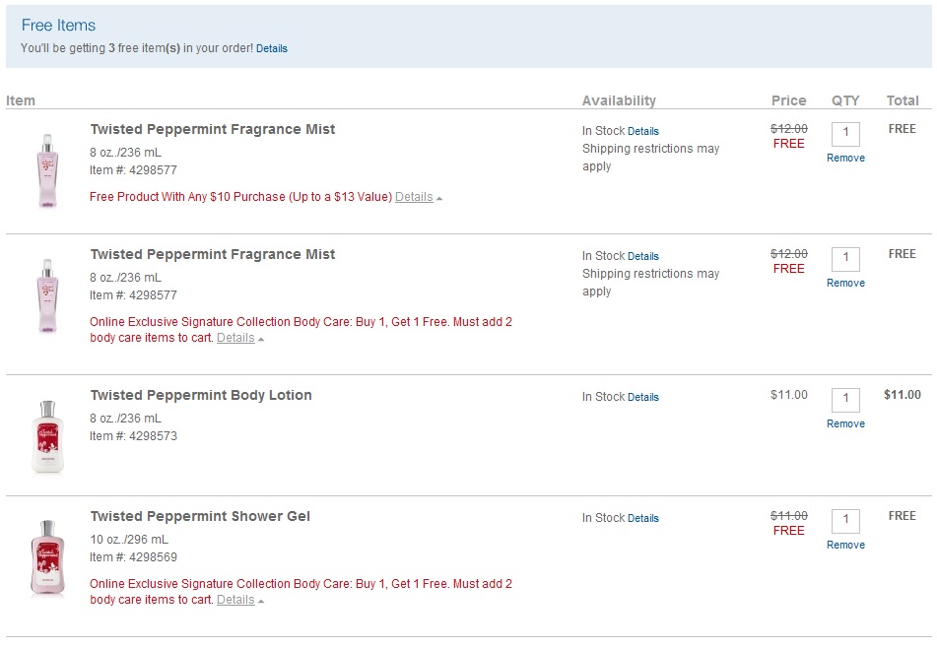This screenshot has height=648, width=937.
Task: Open the Twisted Peppermint Shower Gel title link
Action: coord(200,516)
